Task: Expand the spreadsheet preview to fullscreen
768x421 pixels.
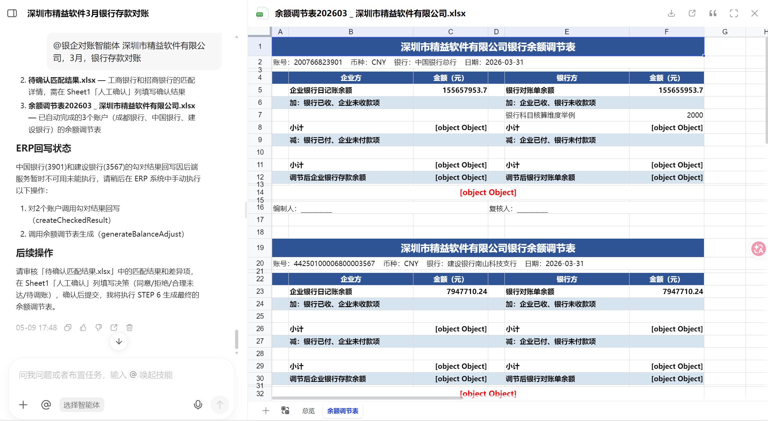Action: click(x=733, y=13)
